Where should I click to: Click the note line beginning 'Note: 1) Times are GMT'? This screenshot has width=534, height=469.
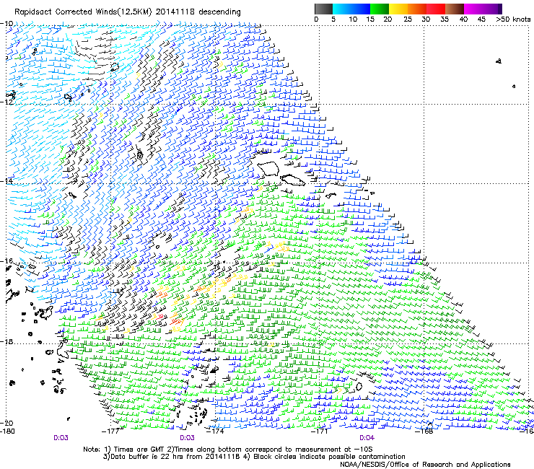[x=228, y=450]
